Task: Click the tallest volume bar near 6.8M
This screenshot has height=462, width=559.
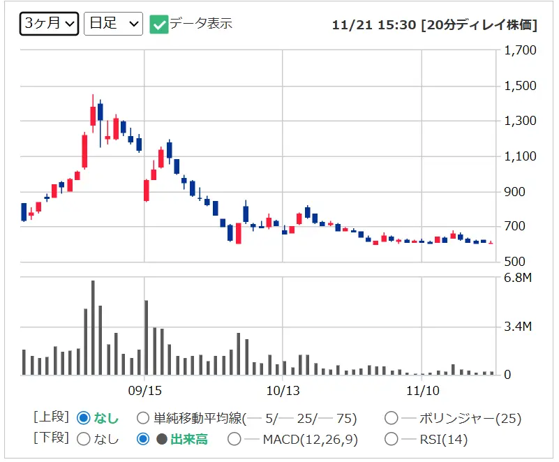Action: [x=93, y=328]
